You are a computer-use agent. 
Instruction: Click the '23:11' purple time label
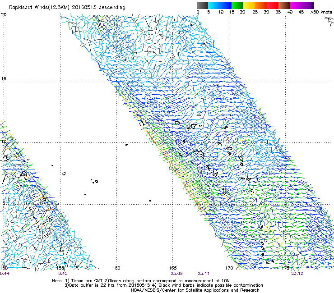pos(204,274)
